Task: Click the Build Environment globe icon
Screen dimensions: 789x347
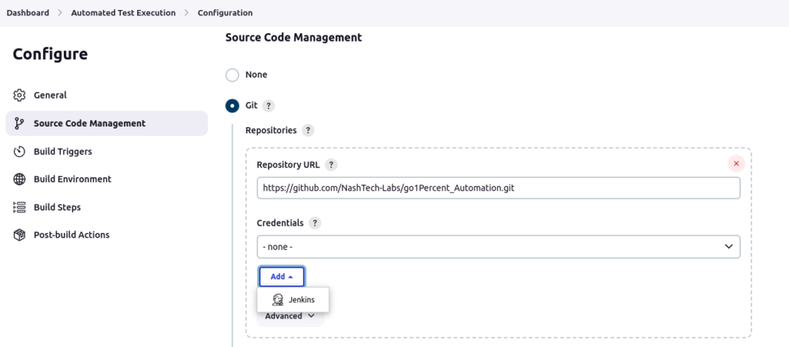Action: pos(20,180)
